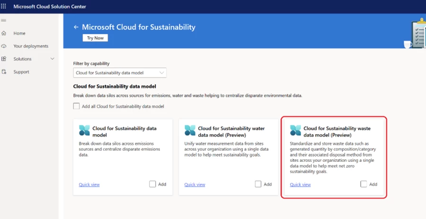
Task: Check Add all Cloud for Sustainability data model
Action: tap(77, 106)
